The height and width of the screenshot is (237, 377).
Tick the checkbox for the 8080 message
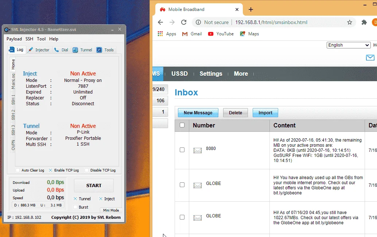[x=182, y=150]
